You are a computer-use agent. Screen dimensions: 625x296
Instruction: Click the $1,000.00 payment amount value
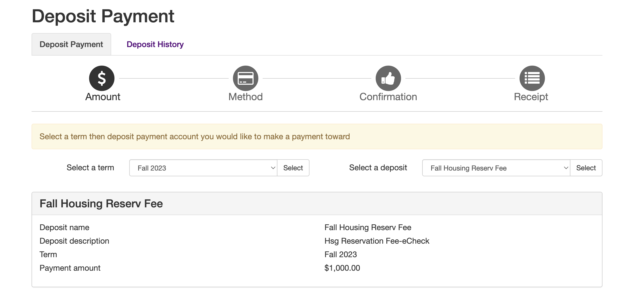pos(342,268)
